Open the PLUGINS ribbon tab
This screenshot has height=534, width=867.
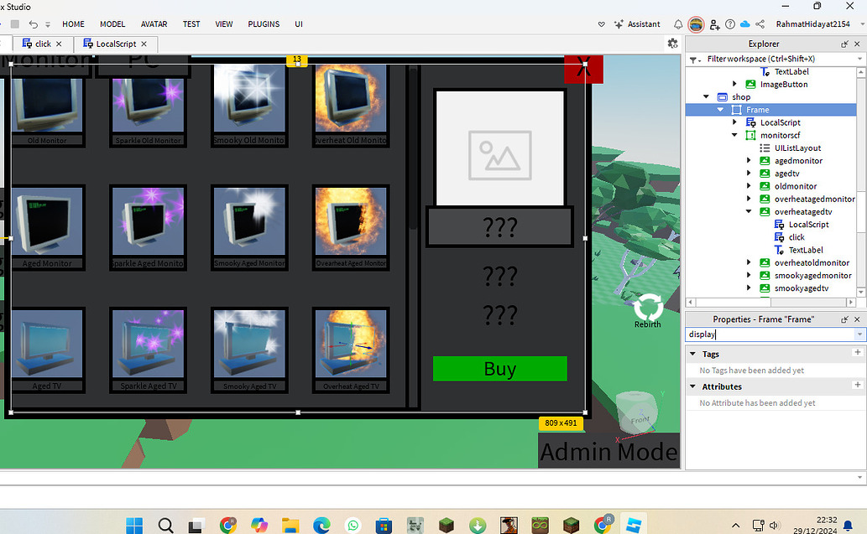click(x=264, y=24)
